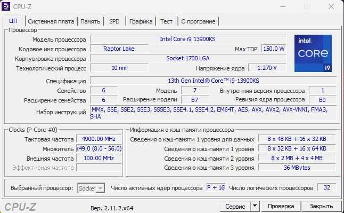This screenshot has width=344, height=213.
Task: Click the Внутренняя версия процессора value 1
Action: point(323,90)
